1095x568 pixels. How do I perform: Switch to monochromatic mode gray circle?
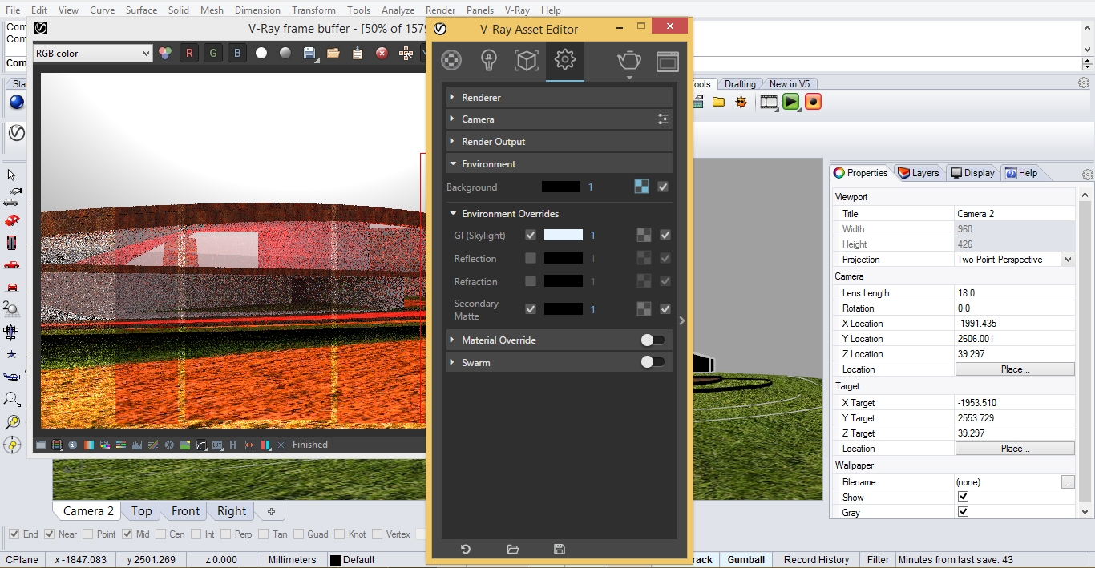285,54
